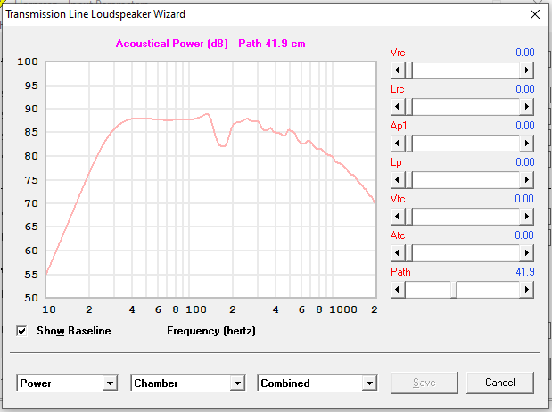Screen dimensions: 552x412
Task: Click the Ap1 slider thumb
Action: click(x=409, y=144)
